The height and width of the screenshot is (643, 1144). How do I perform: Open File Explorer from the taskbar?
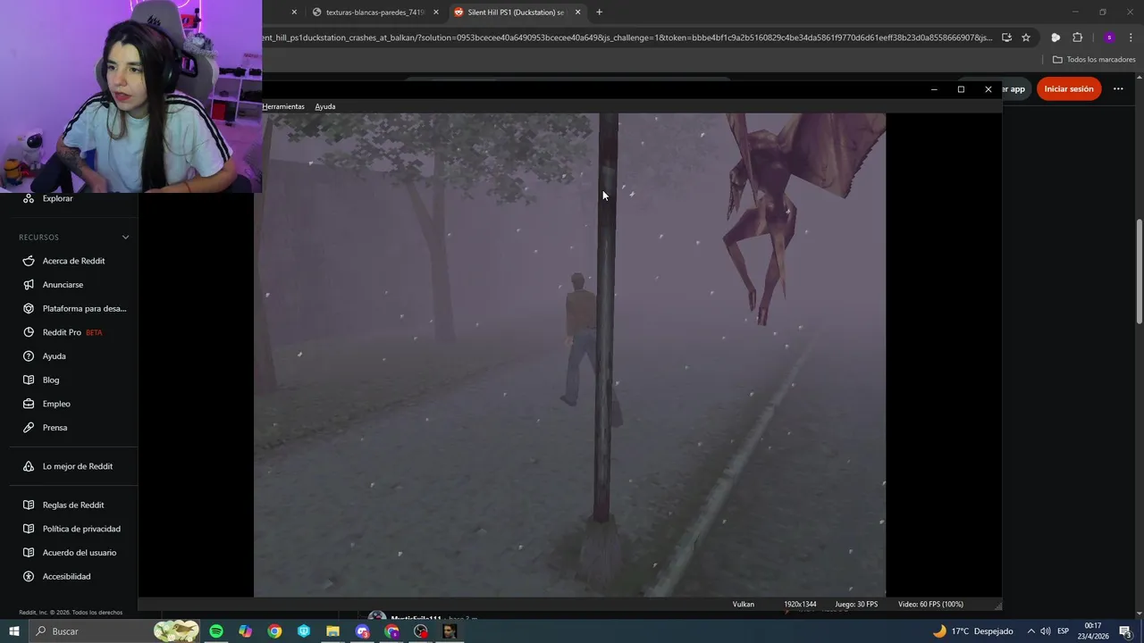point(332,631)
